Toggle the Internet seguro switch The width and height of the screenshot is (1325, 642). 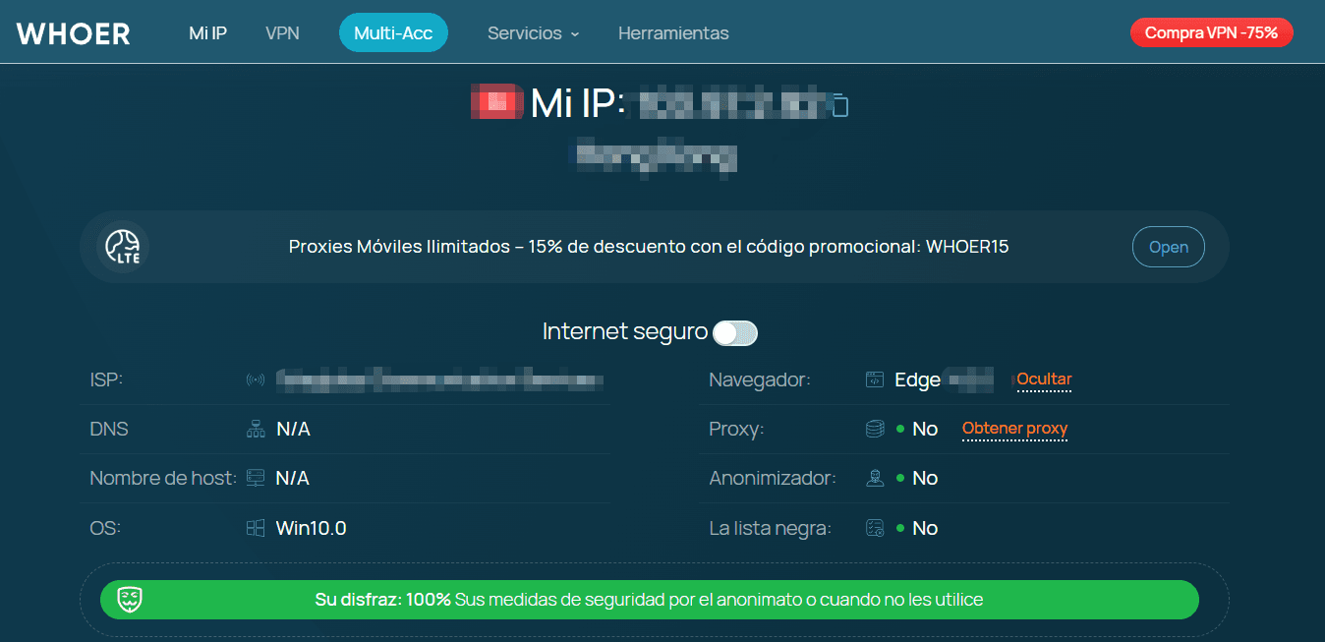click(x=734, y=332)
